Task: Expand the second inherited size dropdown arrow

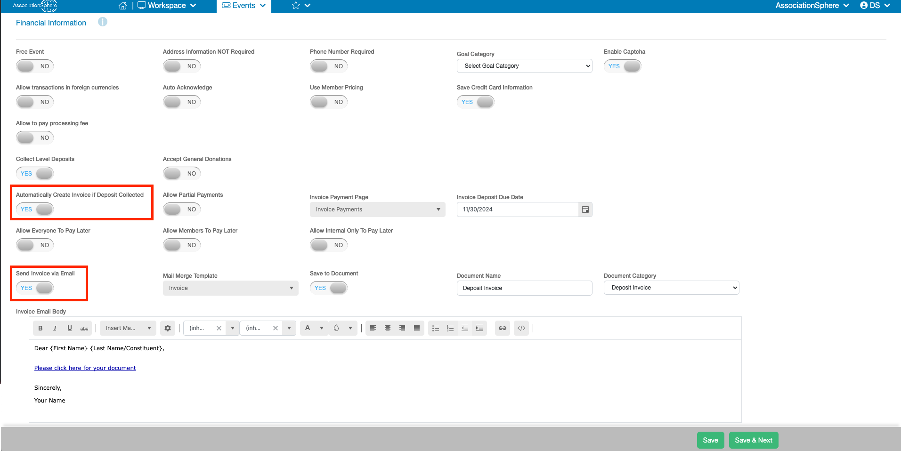Action: [x=289, y=328]
